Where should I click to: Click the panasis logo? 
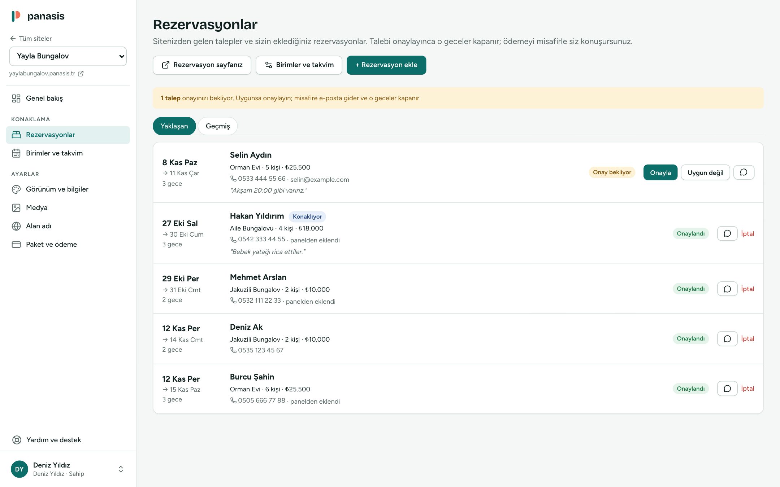click(x=38, y=16)
